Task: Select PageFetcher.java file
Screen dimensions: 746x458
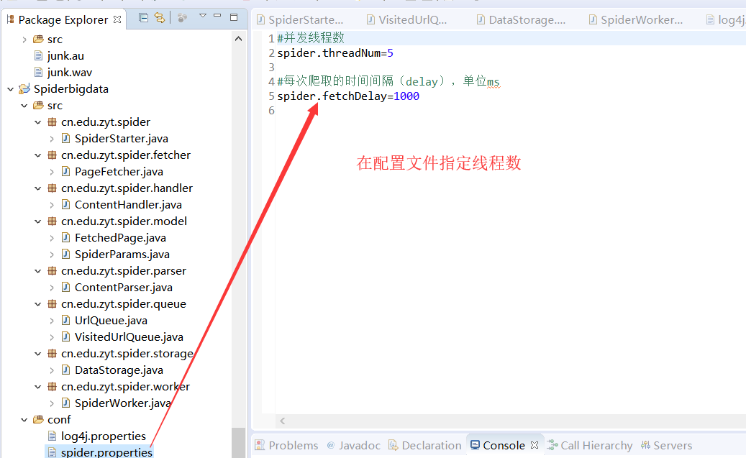Action: pos(119,172)
